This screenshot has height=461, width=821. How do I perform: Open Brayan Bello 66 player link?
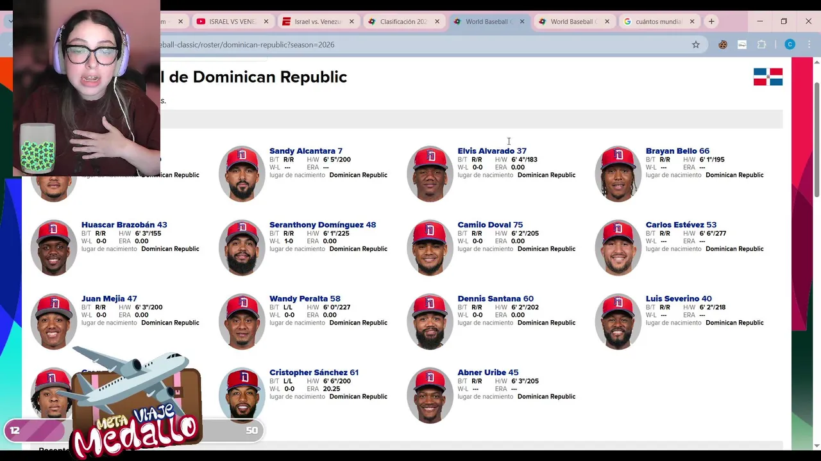click(x=677, y=151)
